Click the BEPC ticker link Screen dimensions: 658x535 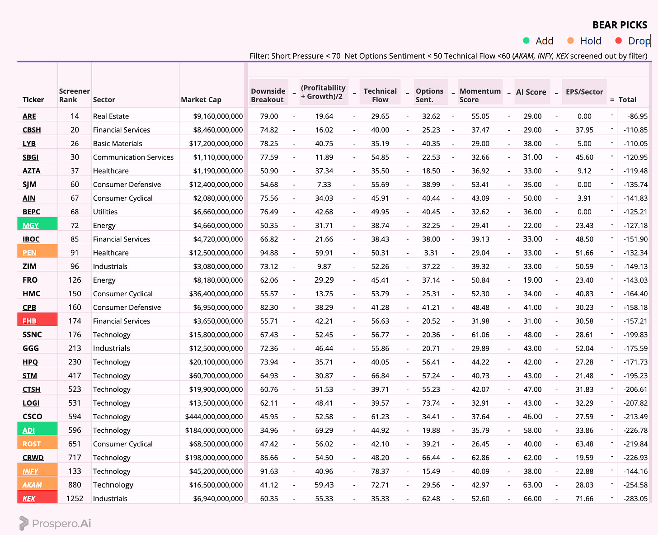coord(31,212)
